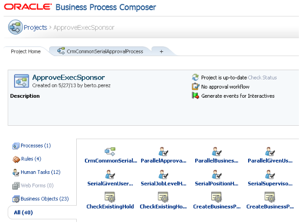Click the Created on 5/27/13 by berto.perez text
300x223 pixels.
tap(71, 85)
